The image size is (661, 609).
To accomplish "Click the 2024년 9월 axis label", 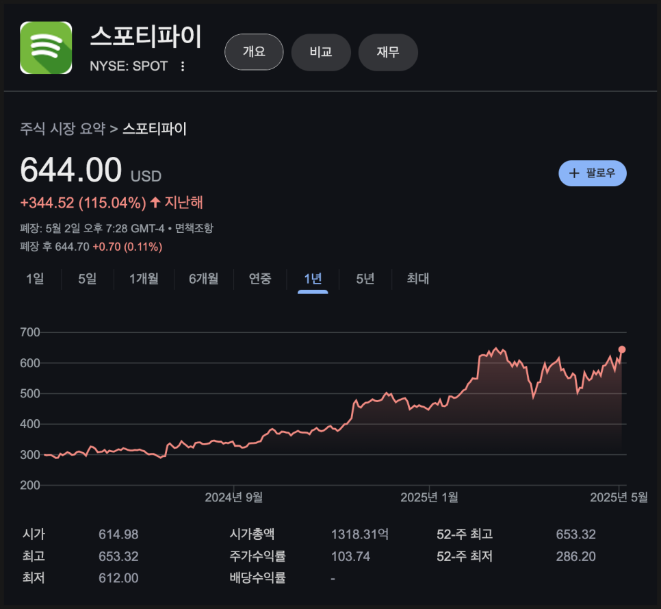I will click(x=233, y=497).
